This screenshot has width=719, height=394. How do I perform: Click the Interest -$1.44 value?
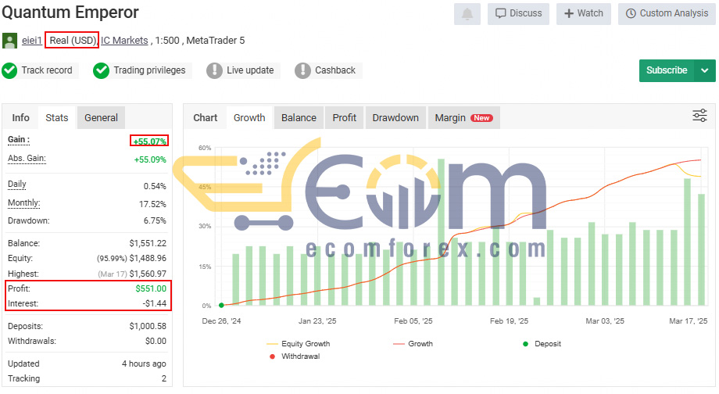pos(154,303)
